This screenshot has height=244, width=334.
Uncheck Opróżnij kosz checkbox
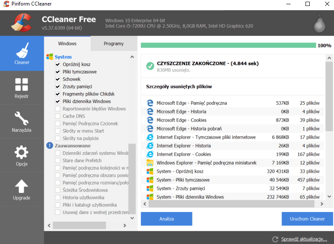pyautogui.click(x=58, y=64)
